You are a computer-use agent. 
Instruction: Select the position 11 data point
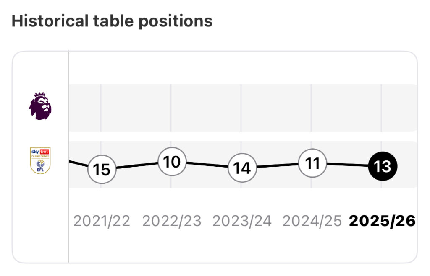click(312, 163)
